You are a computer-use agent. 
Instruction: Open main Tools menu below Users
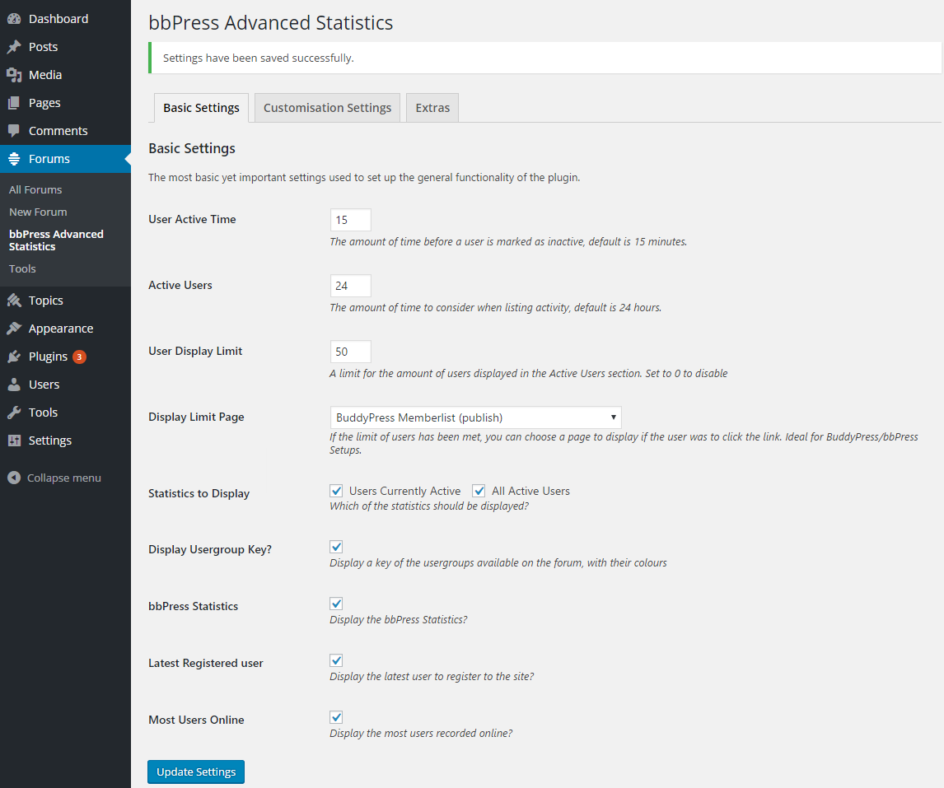coord(65,413)
